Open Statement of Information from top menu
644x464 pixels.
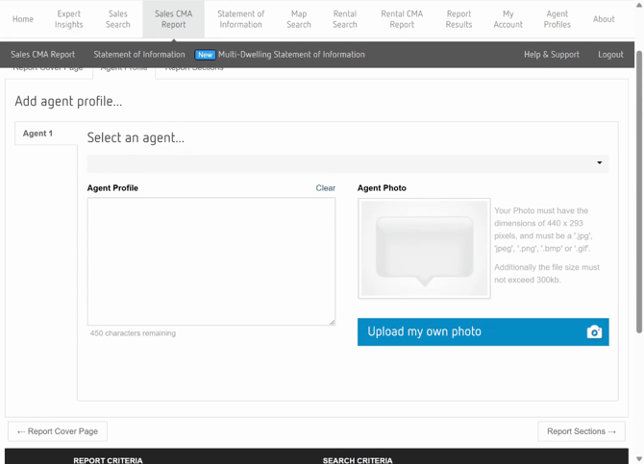(240, 19)
